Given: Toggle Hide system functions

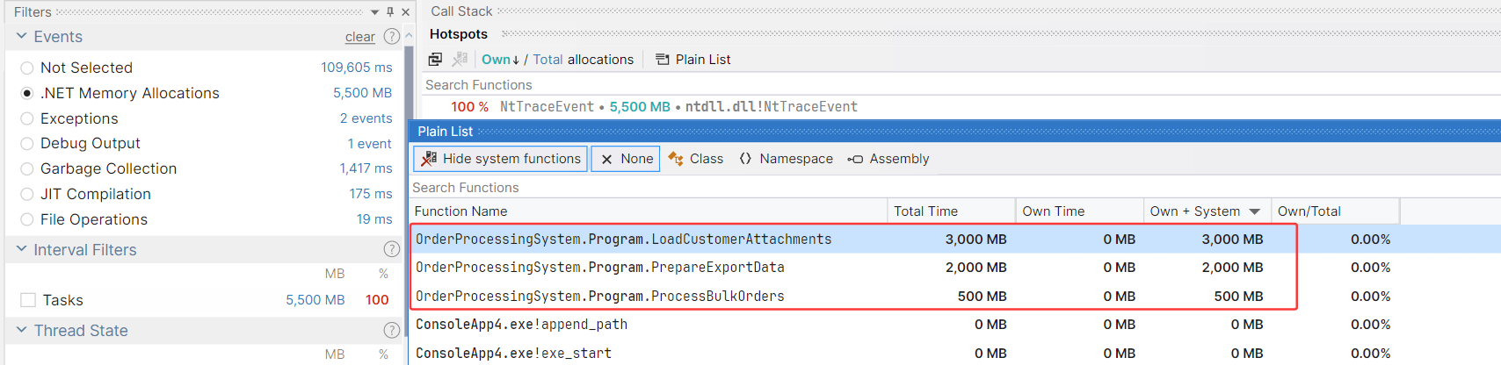Looking at the screenshot, I should (501, 159).
